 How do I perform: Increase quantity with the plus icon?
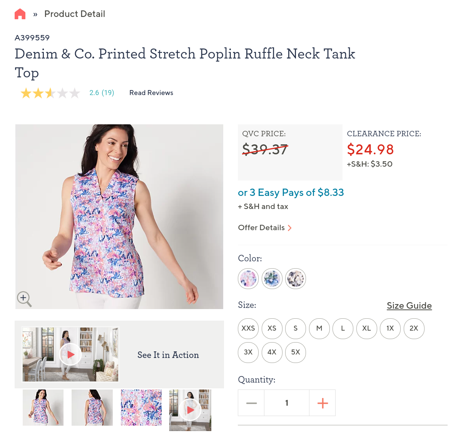[x=323, y=403]
